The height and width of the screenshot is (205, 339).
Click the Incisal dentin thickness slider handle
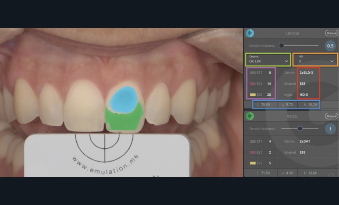pyautogui.click(x=300, y=128)
